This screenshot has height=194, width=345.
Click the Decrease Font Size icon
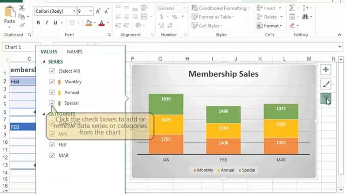[x=107, y=11]
